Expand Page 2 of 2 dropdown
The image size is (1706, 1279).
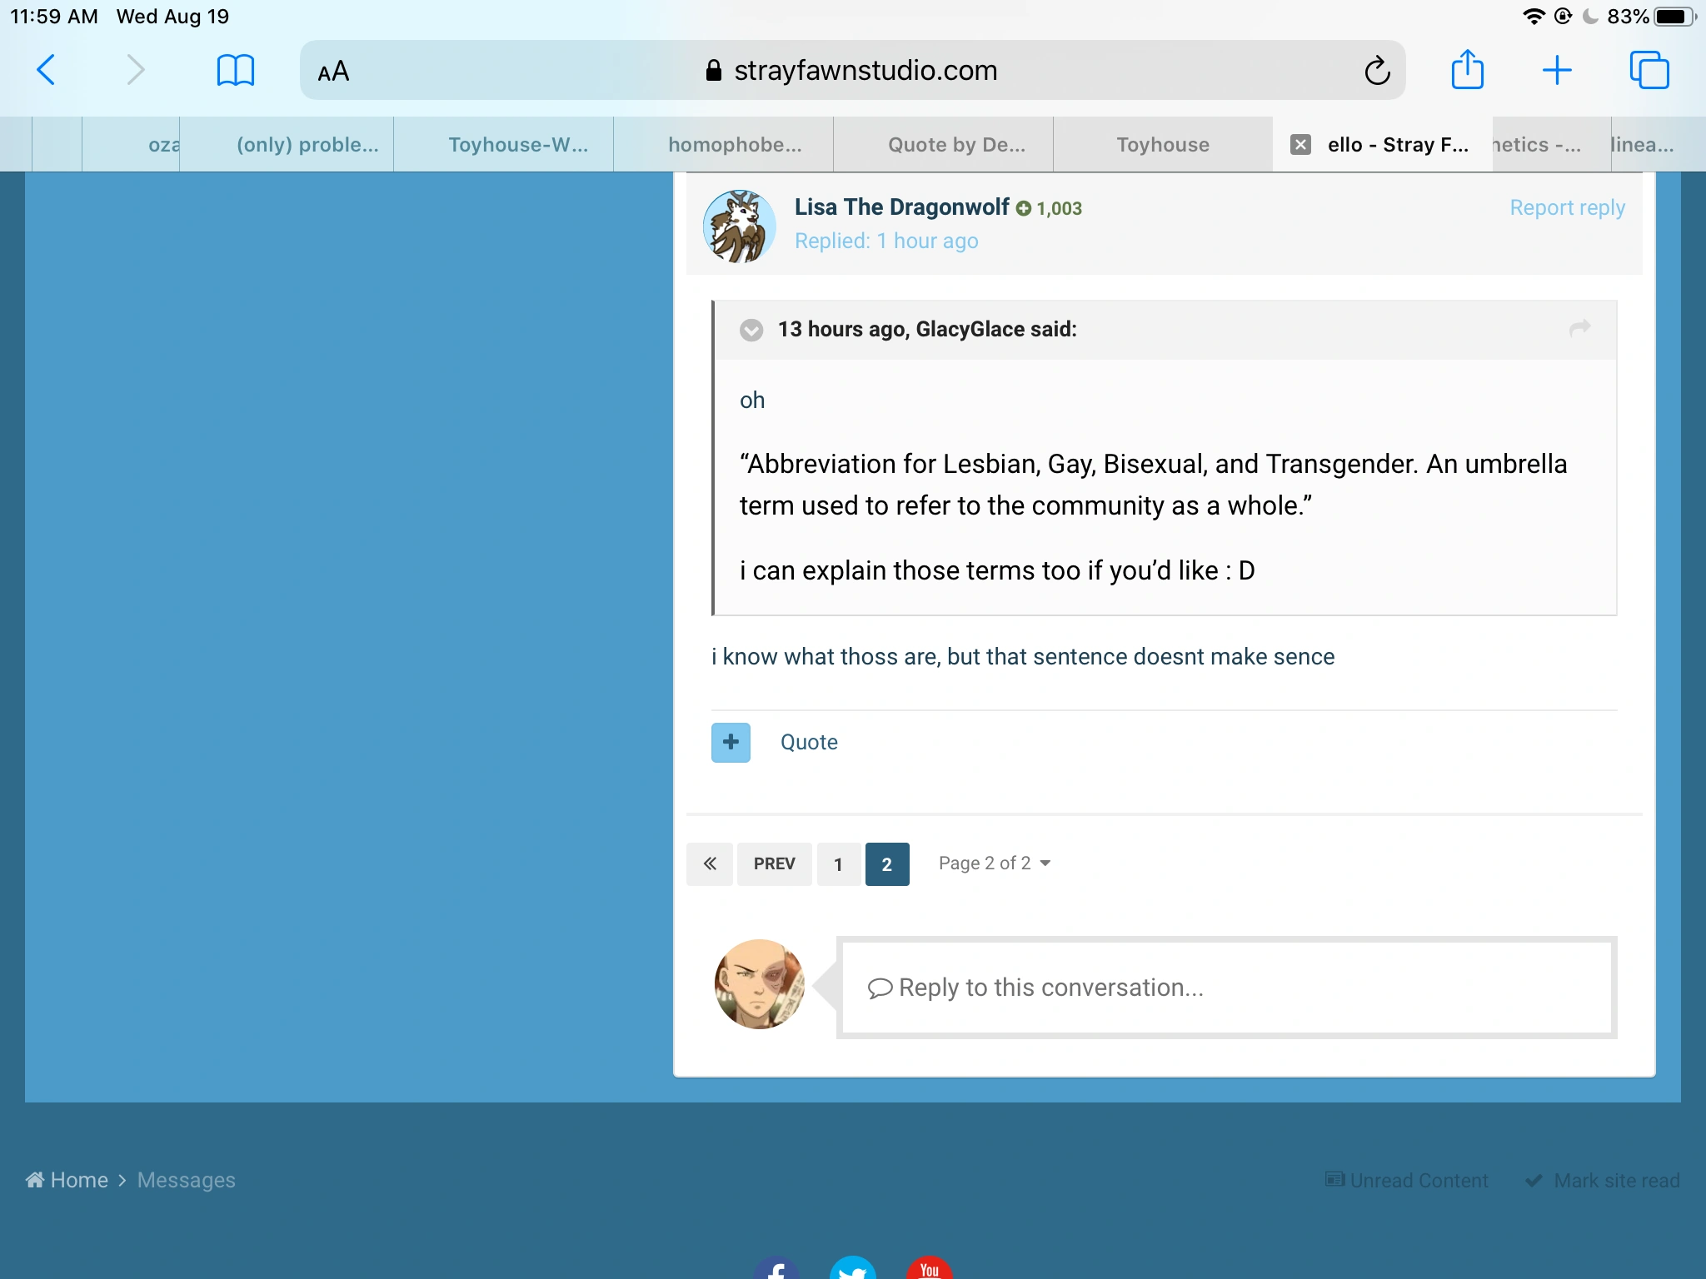point(994,863)
